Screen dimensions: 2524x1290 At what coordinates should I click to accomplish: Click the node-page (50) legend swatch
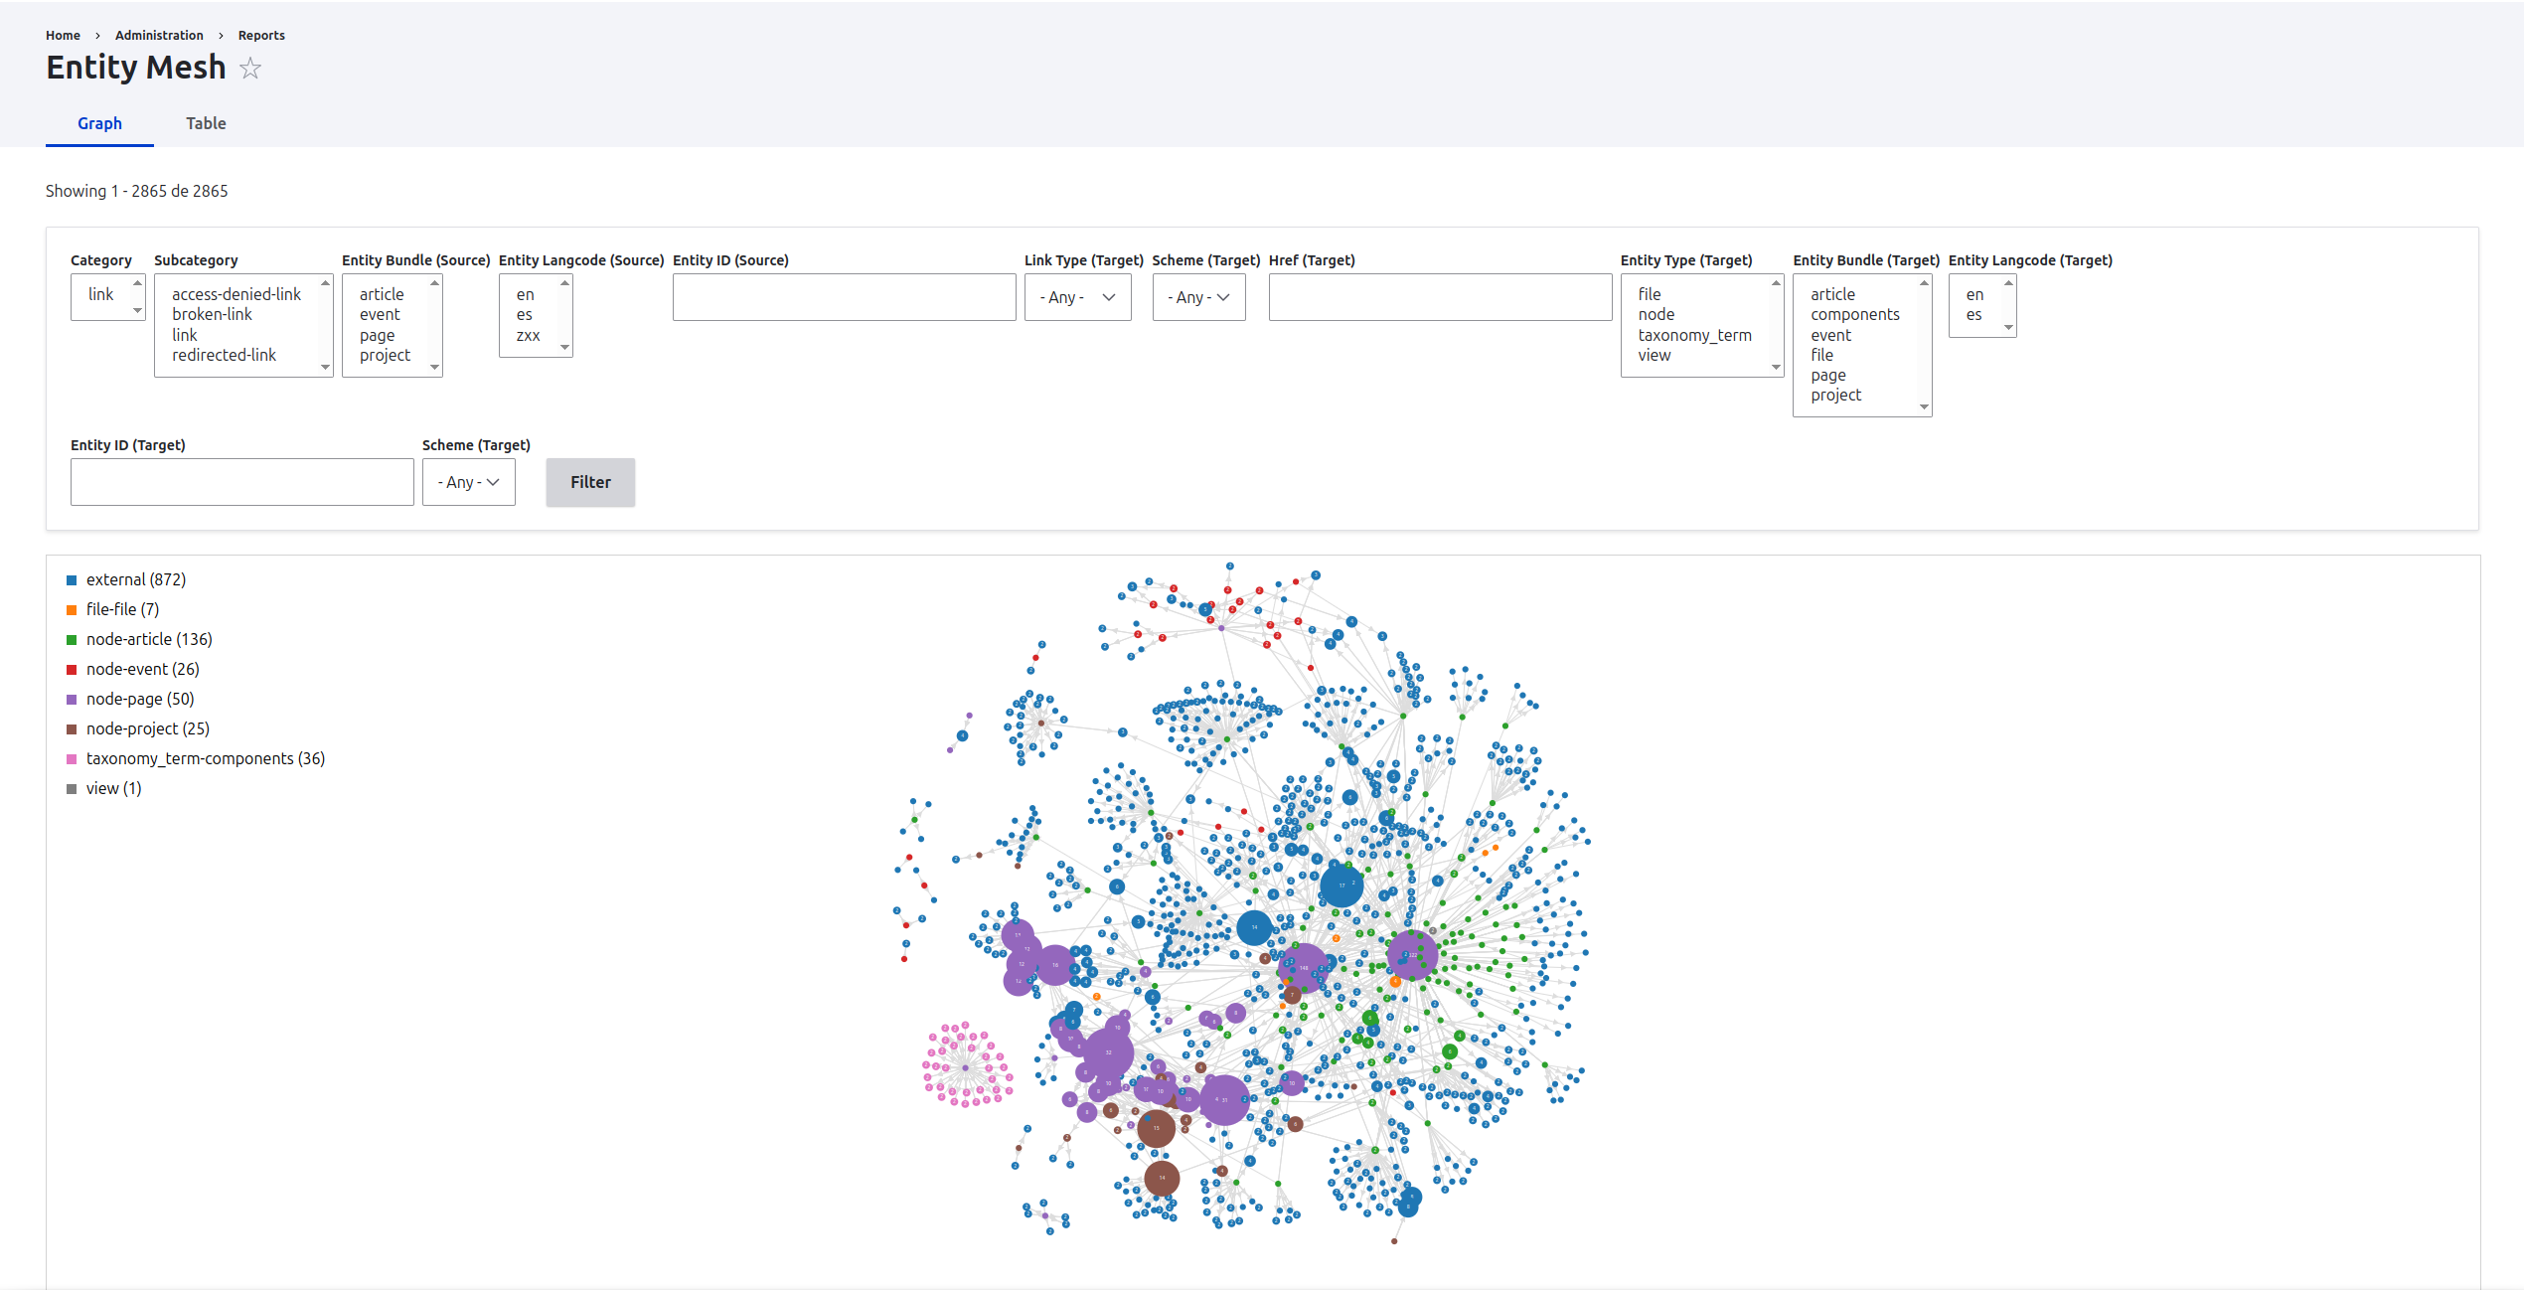(x=72, y=700)
